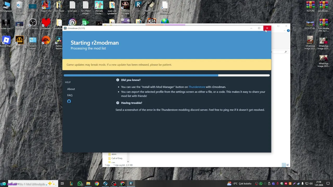Switch Explorer to large icons view
This screenshot has width=333, height=187.
coord(287,165)
